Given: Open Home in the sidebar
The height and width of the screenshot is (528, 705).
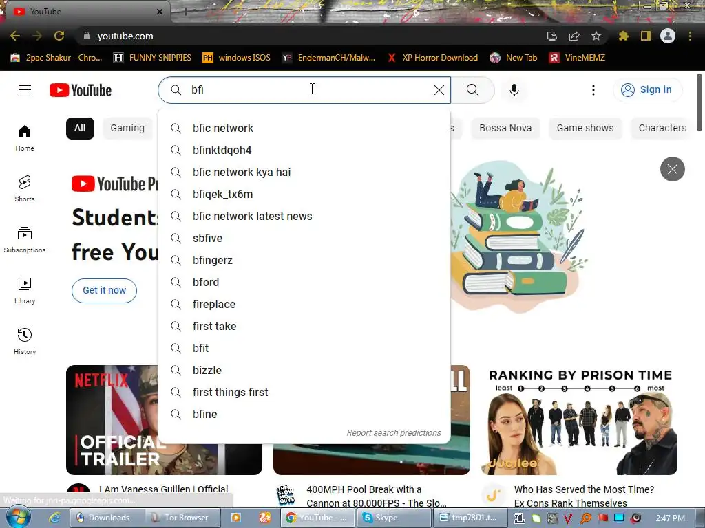Looking at the screenshot, I should 25,137.
